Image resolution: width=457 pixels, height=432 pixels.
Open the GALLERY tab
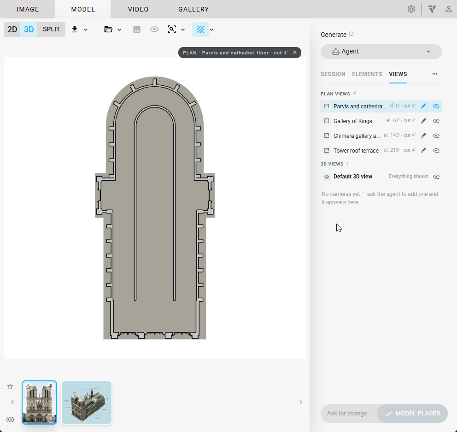[x=193, y=9]
